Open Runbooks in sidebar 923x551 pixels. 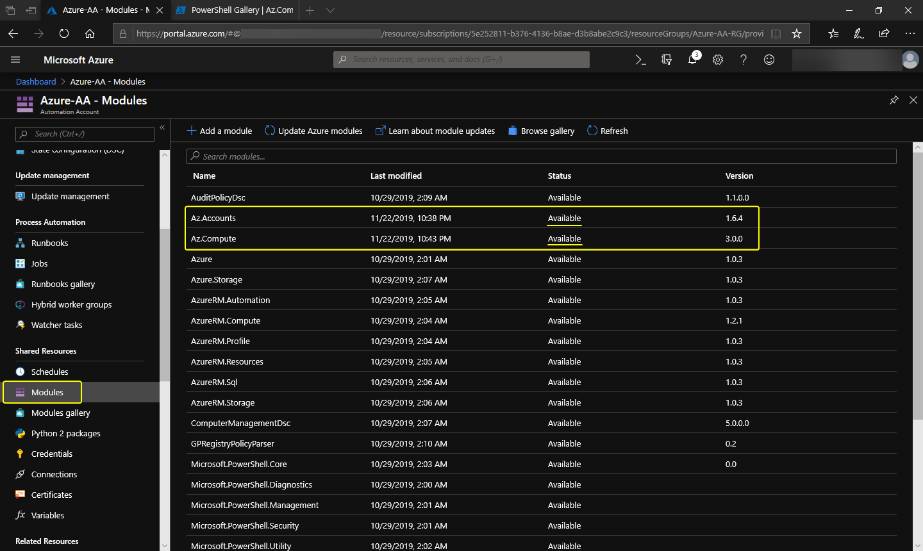click(x=49, y=243)
